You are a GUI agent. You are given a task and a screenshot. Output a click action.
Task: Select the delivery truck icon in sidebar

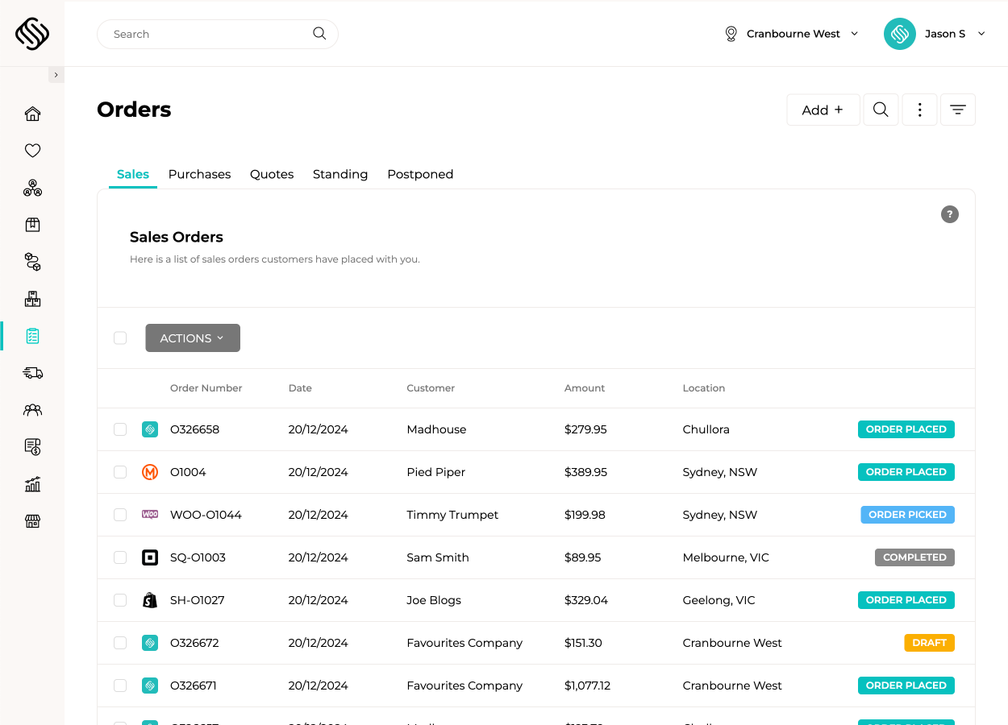pos(32,373)
